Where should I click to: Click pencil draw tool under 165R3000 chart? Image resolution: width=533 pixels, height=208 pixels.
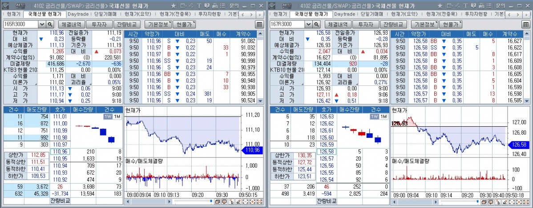[x=238, y=201]
